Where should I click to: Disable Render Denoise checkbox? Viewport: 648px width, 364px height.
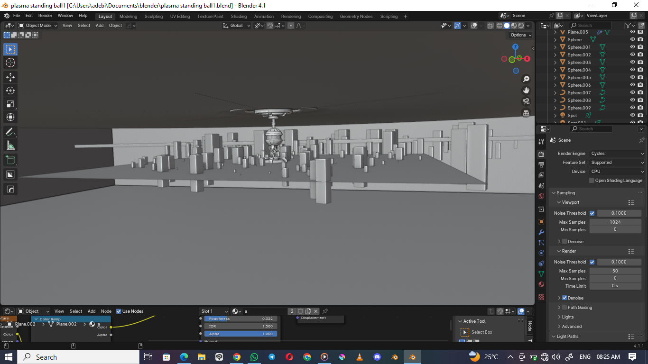(x=565, y=298)
